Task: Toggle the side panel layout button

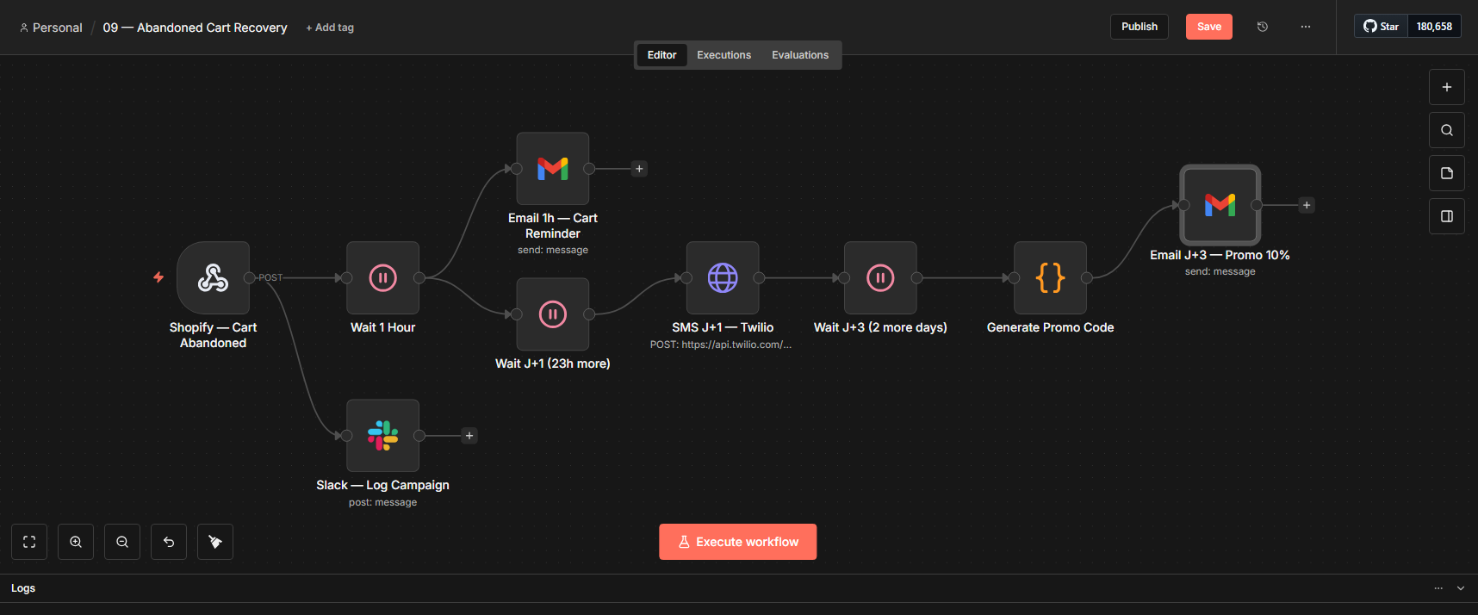Action: click(x=1447, y=216)
